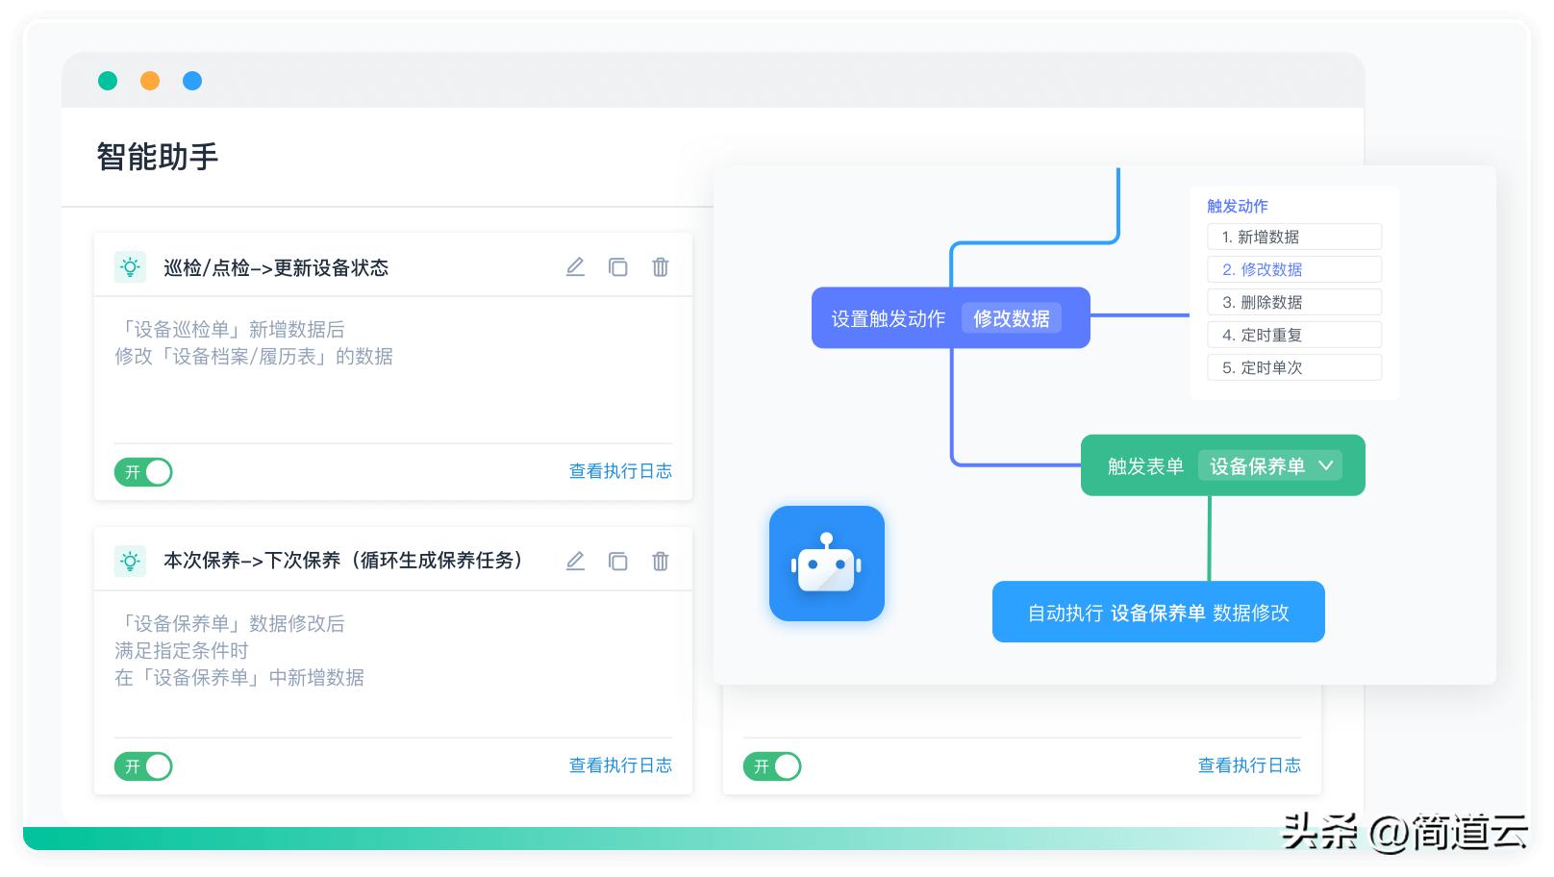Click edit pencil icon for 巡检/点检 rule
This screenshot has height=877, width=1554.
[x=575, y=267]
